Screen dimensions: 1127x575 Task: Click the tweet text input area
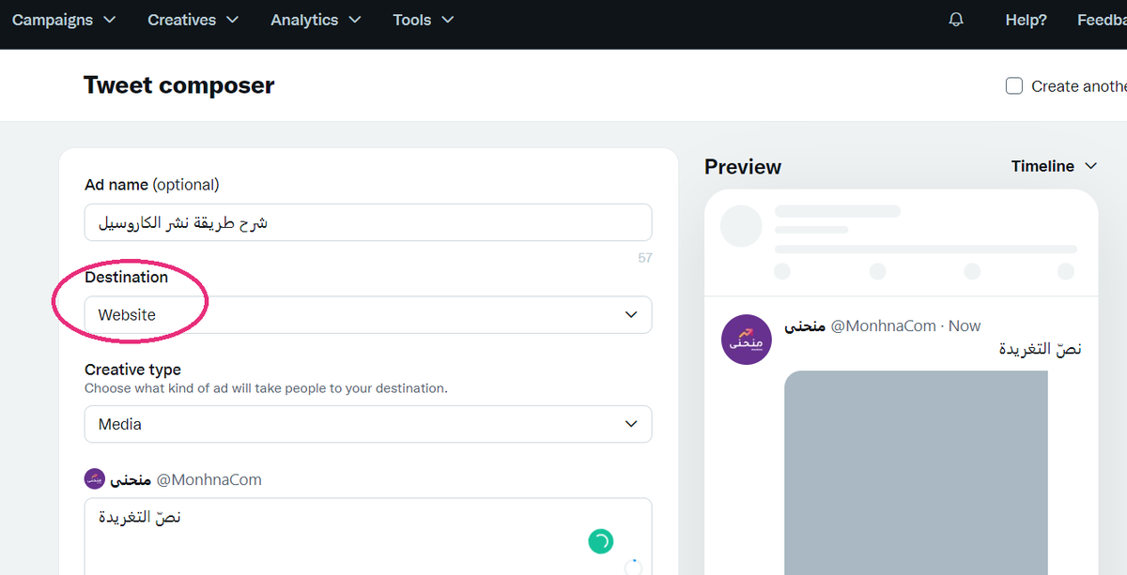pyautogui.click(x=368, y=536)
